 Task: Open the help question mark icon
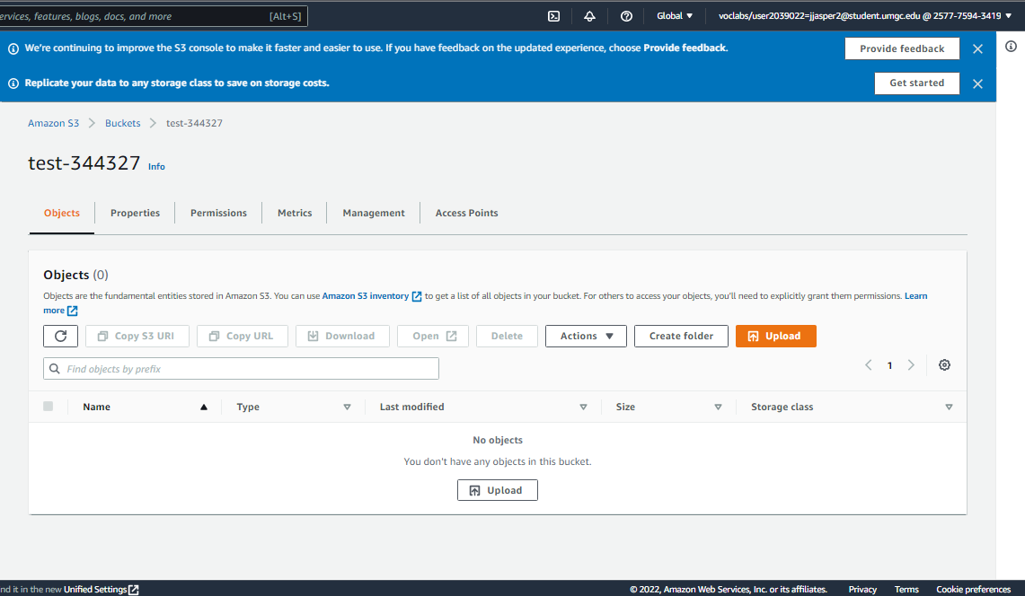click(x=626, y=16)
